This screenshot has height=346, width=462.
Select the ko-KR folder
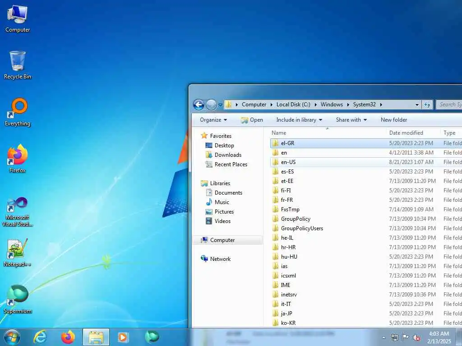click(x=288, y=323)
